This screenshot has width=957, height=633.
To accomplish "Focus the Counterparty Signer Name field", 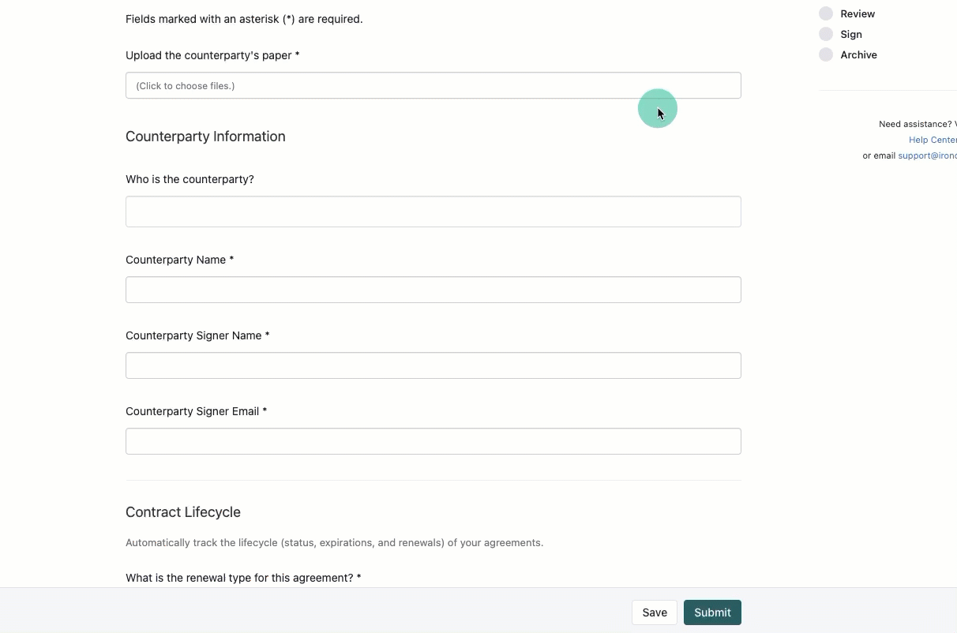I will [433, 365].
